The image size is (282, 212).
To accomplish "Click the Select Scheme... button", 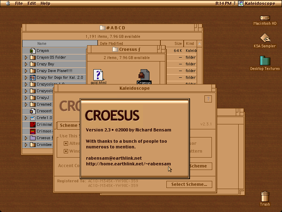I will (189, 184).
